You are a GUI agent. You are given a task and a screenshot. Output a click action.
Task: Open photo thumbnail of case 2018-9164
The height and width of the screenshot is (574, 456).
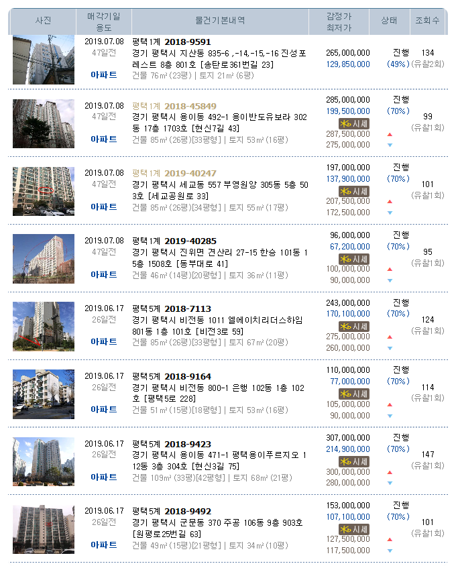tap(44, 394)
